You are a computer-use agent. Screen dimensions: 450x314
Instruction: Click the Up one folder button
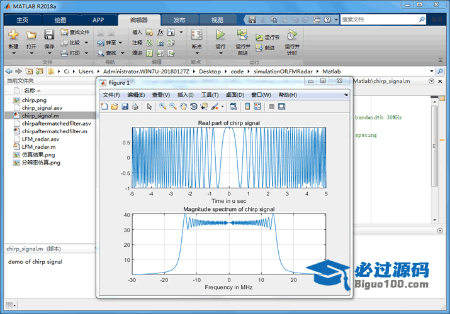point(29,71)
